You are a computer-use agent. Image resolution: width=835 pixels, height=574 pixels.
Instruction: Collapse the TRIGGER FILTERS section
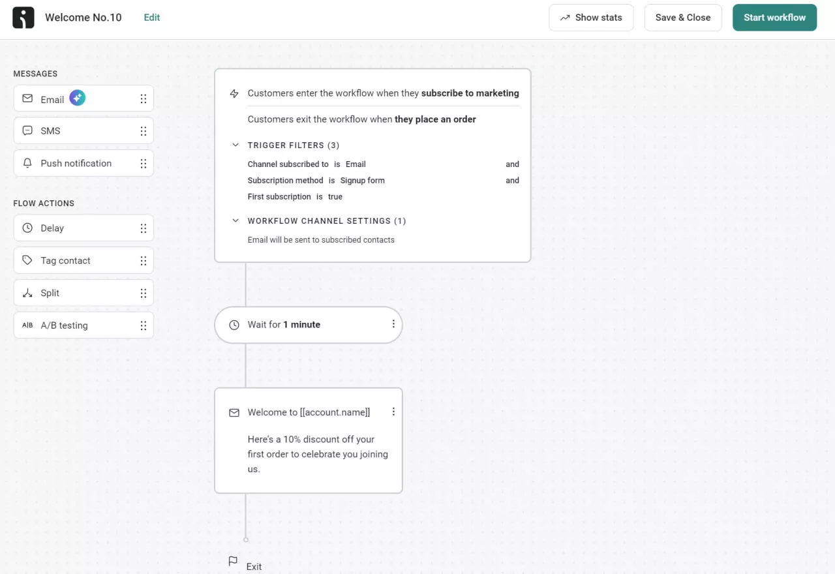(235, 145)
